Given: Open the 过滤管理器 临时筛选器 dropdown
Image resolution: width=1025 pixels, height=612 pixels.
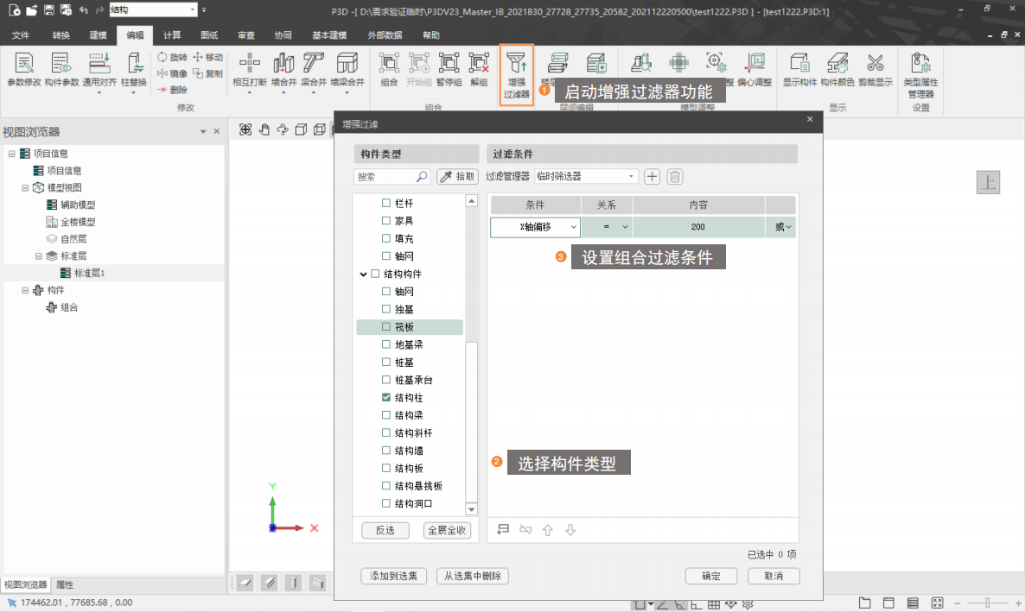Looking at the screenshot, I should (586, 176).
